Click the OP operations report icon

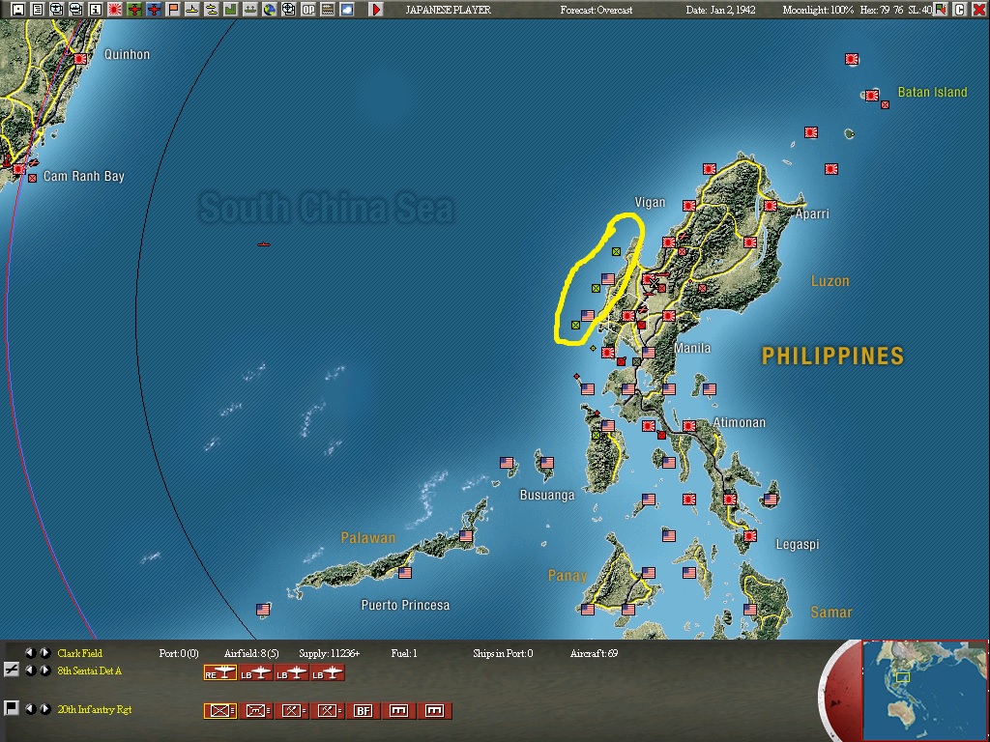click(309, 8)
